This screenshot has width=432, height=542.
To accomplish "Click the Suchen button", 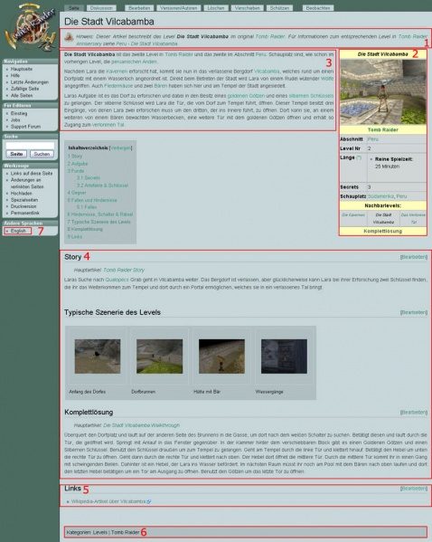I will [x=42, y=154].
